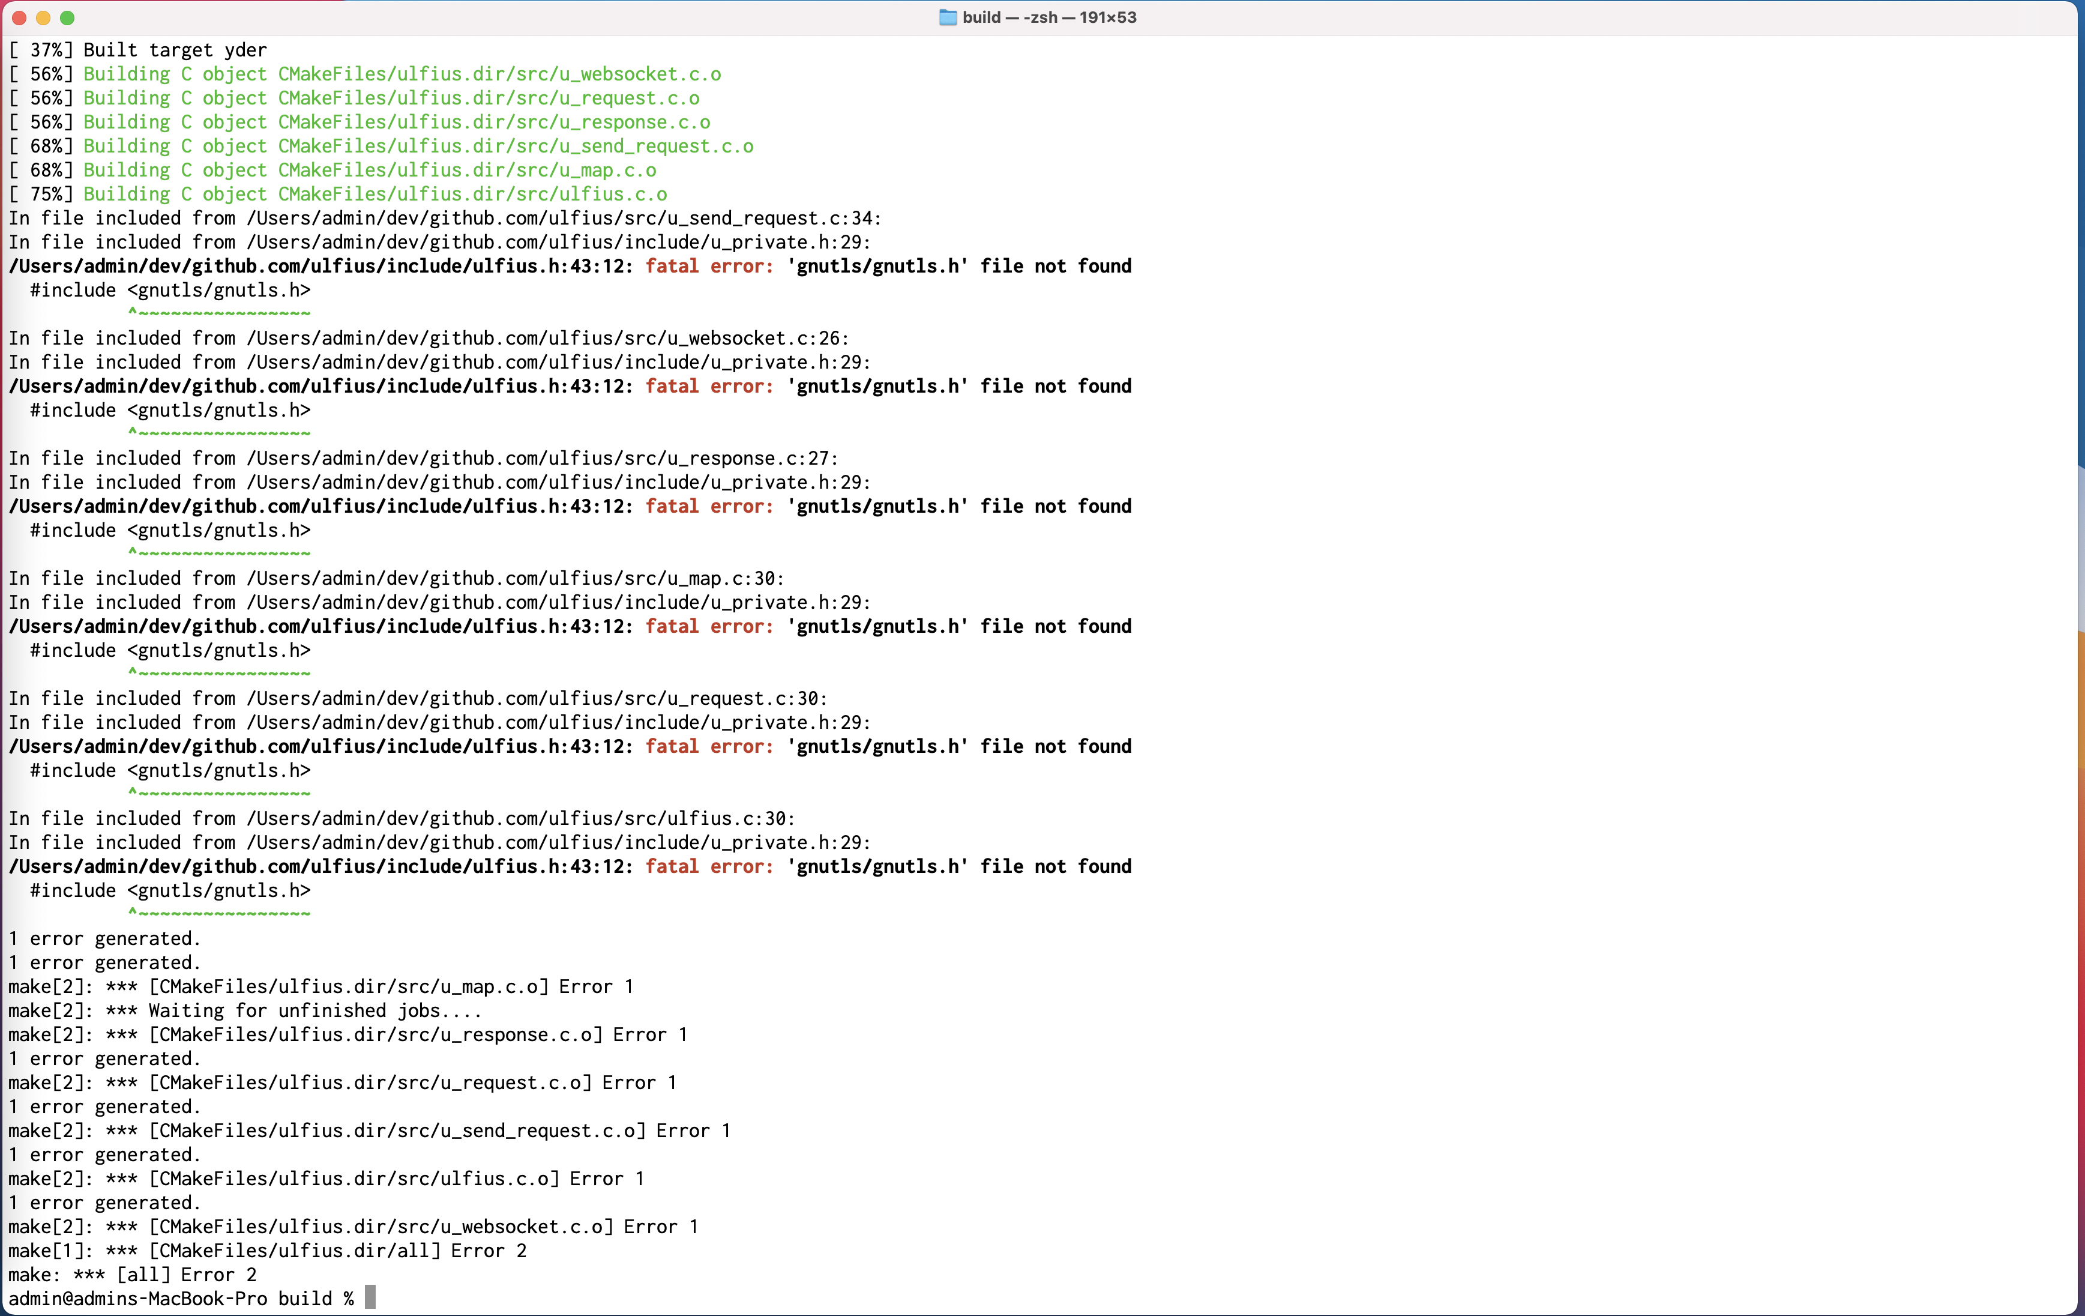Click the green u_websocket.c.o building line
The width and height of the screenshot is (2085, 1316).
tap(402, 74)
